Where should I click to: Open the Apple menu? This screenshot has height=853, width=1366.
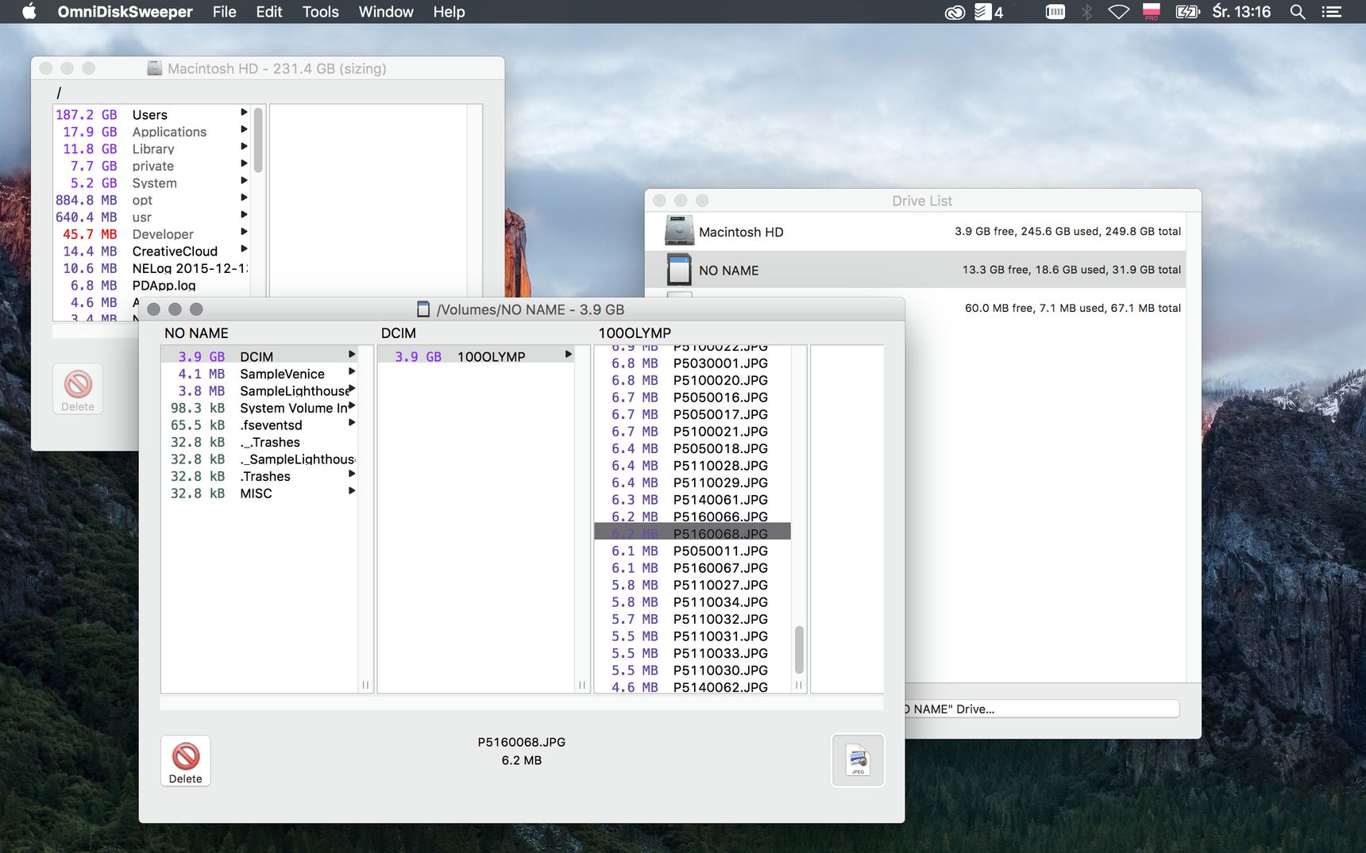tap(29, 12)
